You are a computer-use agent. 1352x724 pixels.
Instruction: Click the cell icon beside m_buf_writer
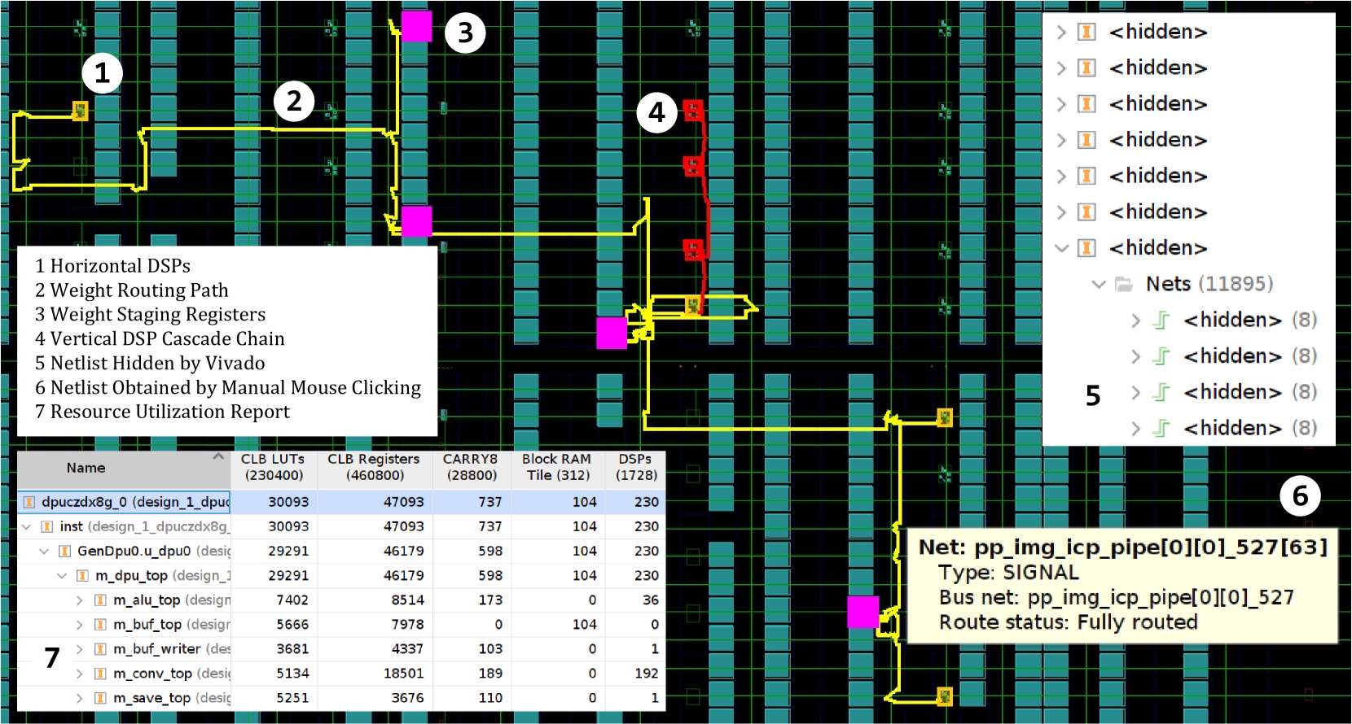pyautogui.click(x=100, y=649)
